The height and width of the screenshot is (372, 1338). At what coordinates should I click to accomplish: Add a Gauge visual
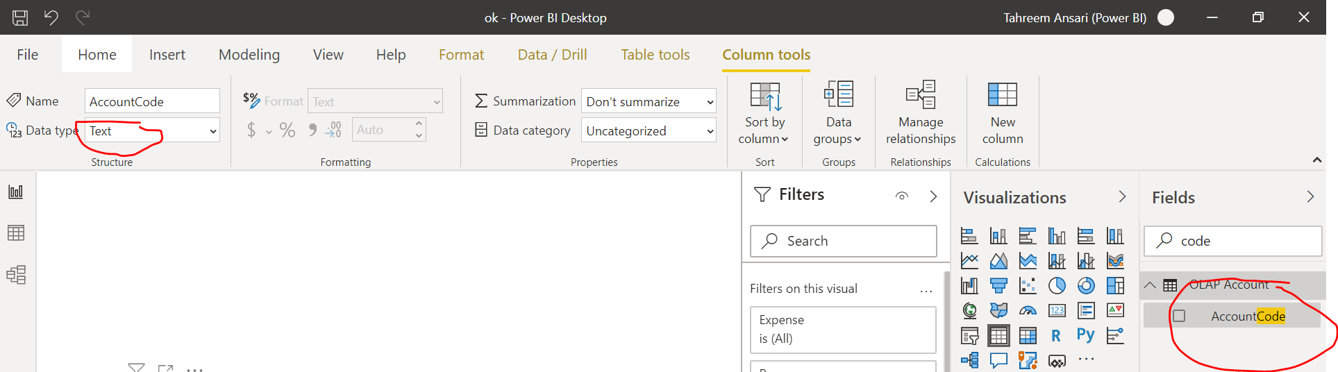coord(1028,310)
